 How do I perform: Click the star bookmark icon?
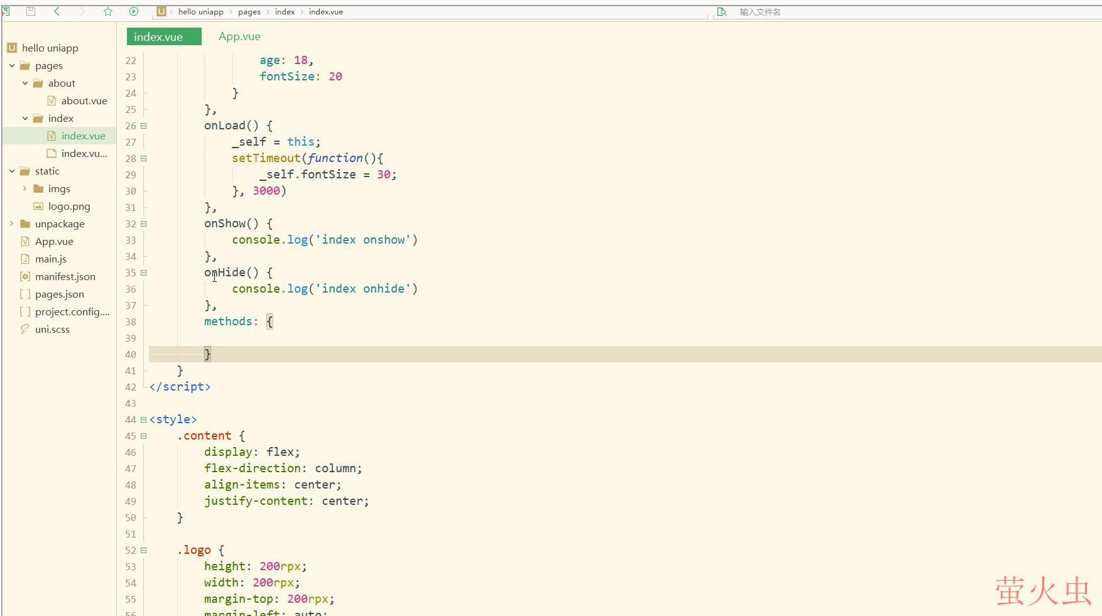(x=108, y=11)
